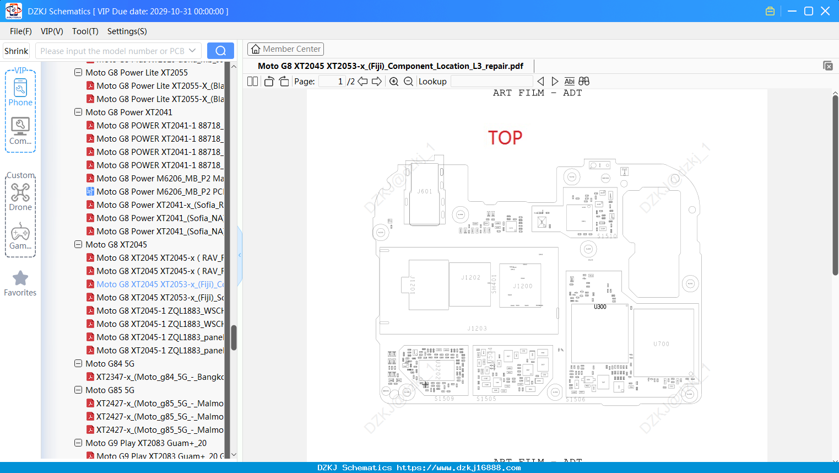839x473 pixels.
Task: Click the file tree scroll-up arrow
Action: tap(234, 66)
